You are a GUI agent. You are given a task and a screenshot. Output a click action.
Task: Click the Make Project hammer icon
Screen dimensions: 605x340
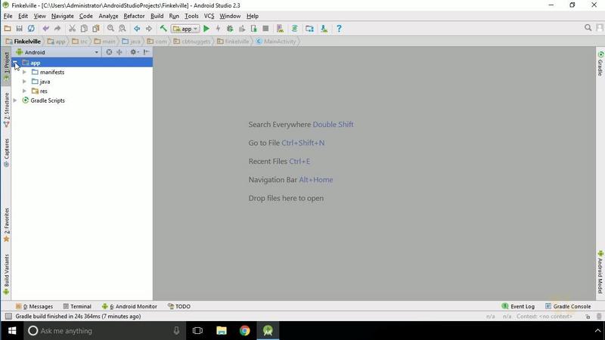coord(163,29)
